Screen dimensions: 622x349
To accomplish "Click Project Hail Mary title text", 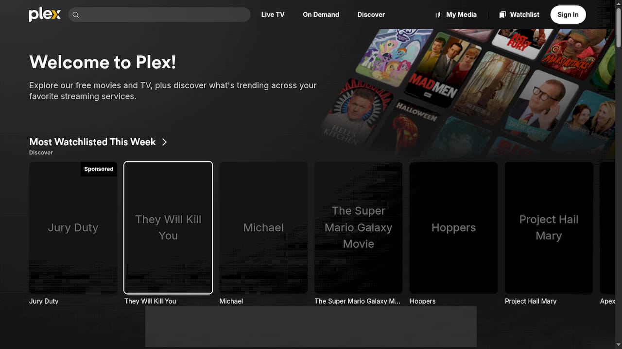I will pos(531,301).
